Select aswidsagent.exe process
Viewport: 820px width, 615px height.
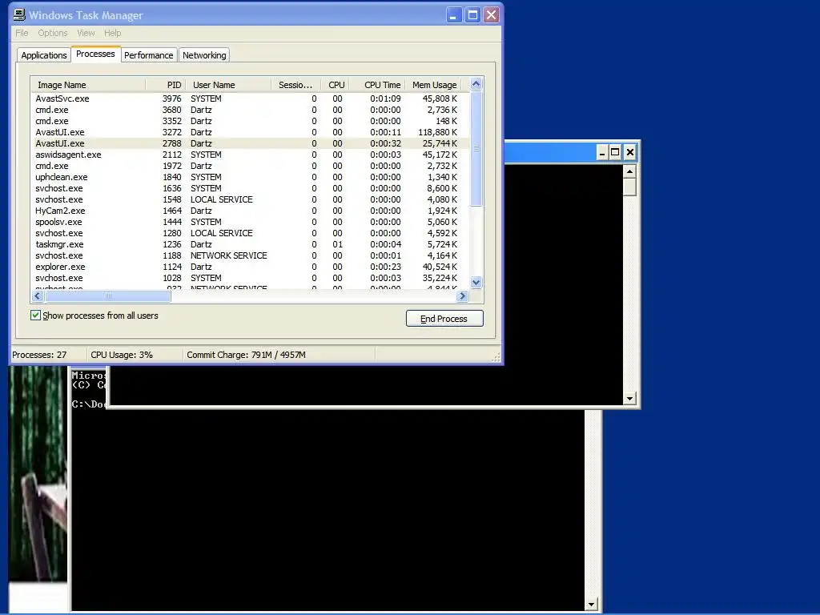[250, 155]
